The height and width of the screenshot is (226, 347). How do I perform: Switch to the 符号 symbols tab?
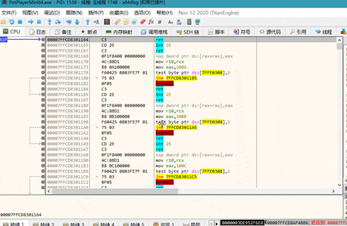pos(242,32)
